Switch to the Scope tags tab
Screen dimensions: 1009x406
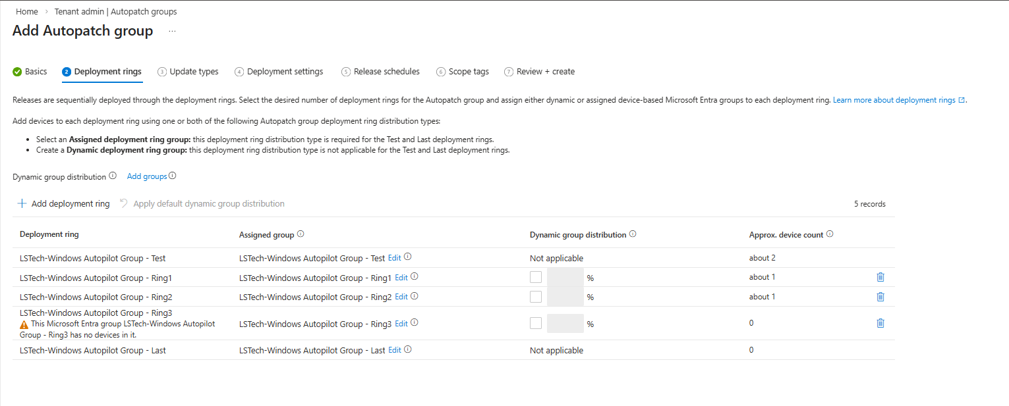pos(463,72)
